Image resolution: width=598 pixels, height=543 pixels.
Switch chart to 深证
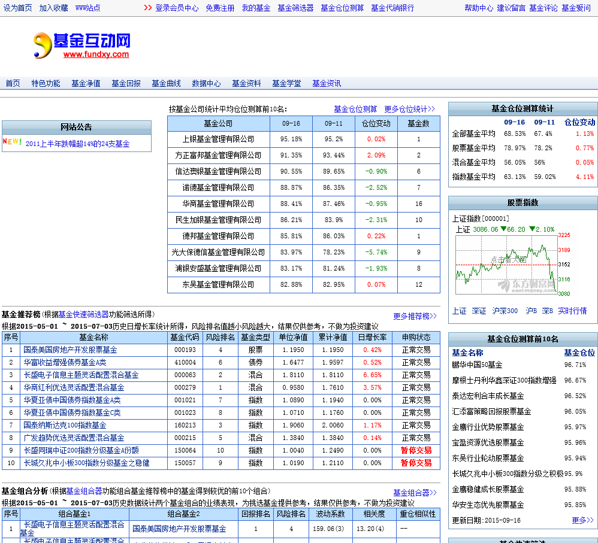tap(479, 311)
